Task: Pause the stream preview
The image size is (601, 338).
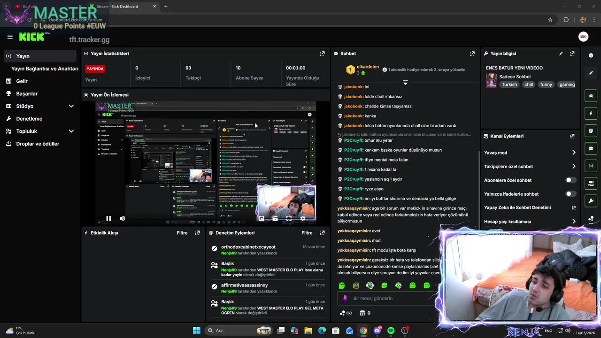Action: click(x=108, y=218)
